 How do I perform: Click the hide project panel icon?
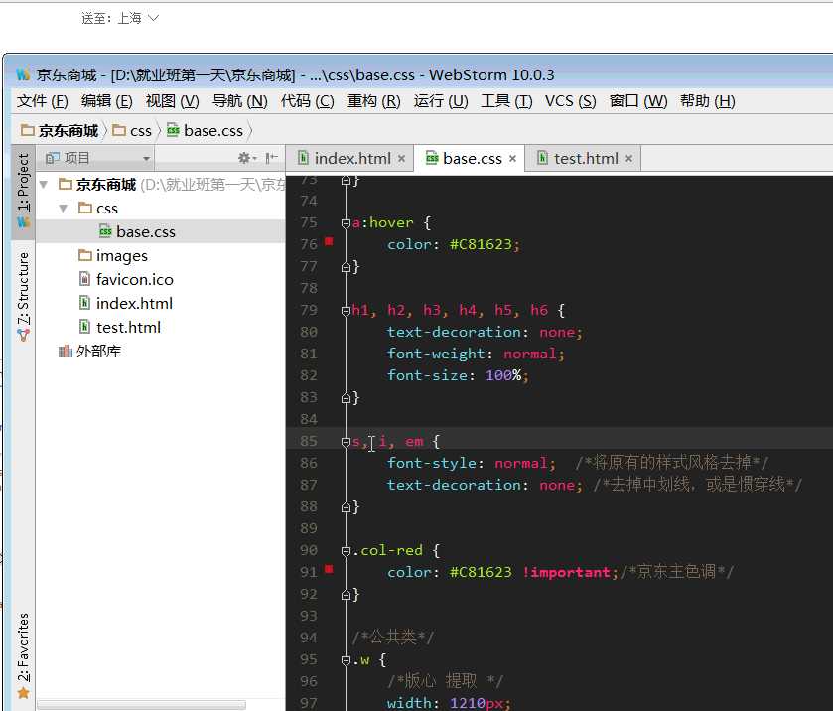271,158
